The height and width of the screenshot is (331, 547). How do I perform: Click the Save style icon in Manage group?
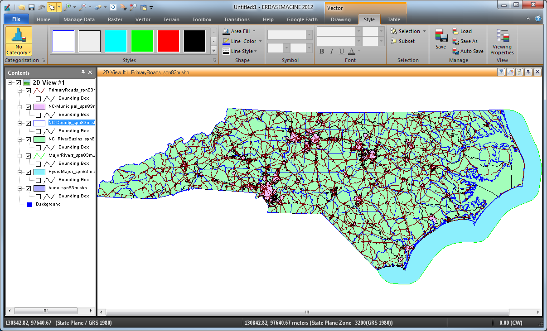(441, 36)
